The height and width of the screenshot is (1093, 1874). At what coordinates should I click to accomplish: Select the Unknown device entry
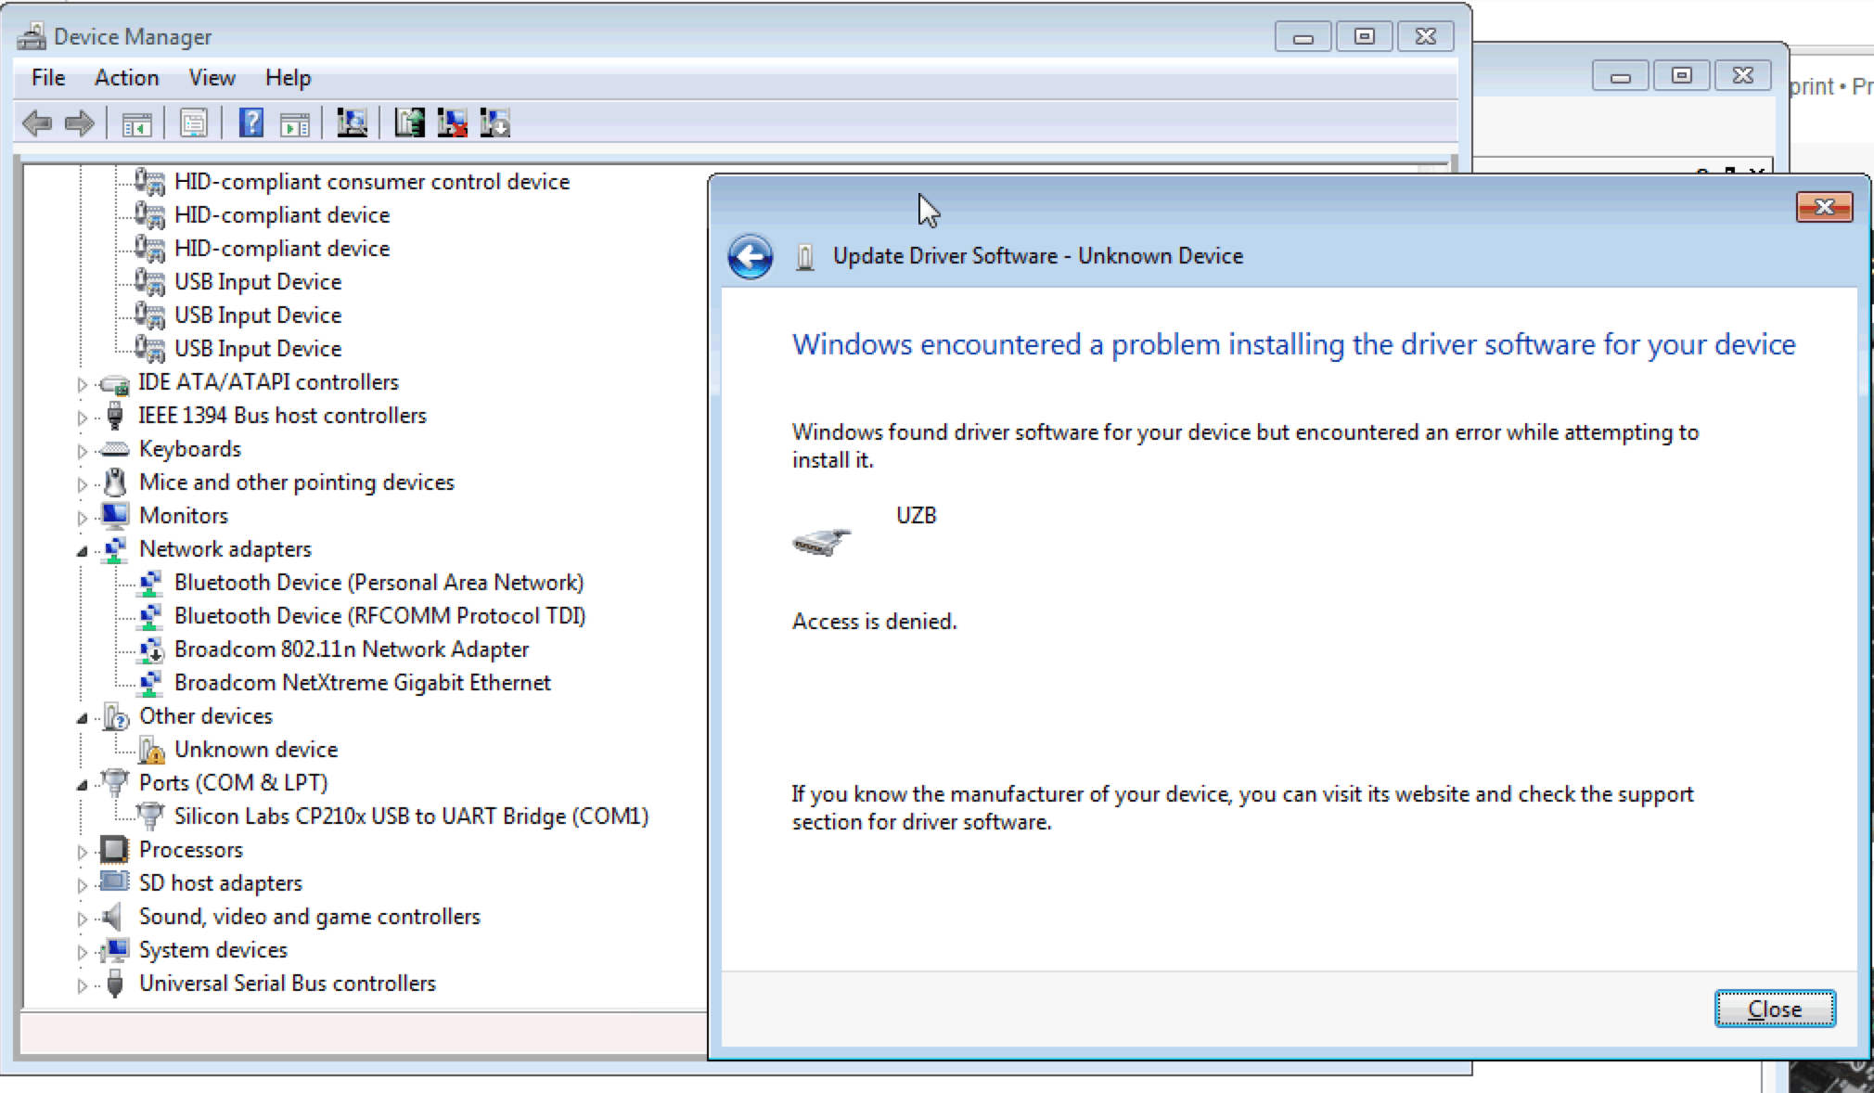pos(255,749)
